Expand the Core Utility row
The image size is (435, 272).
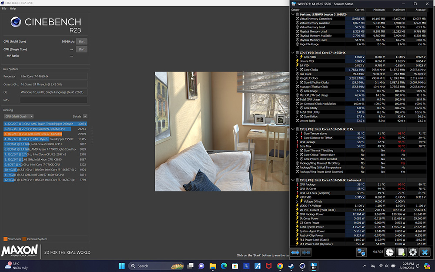click(297, 108)
